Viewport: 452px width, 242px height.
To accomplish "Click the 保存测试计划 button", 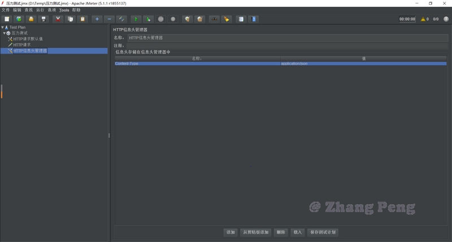I will coord(323,232).
